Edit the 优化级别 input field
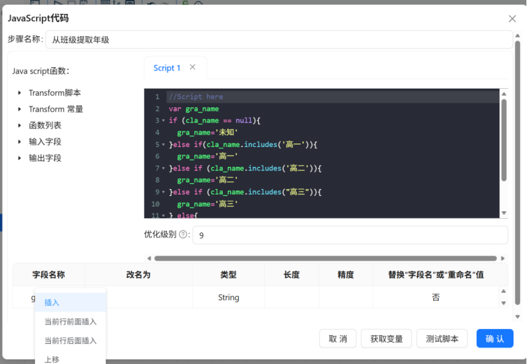Image resolution: width=527 pixels, height=364 pixels. [x=350, y=235]
